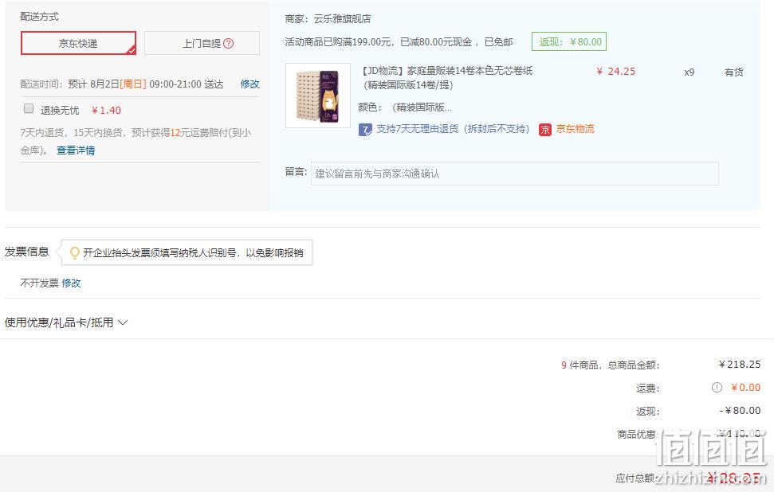
Task: Click the unit price ¥24.25
Action: click(615, 72)
